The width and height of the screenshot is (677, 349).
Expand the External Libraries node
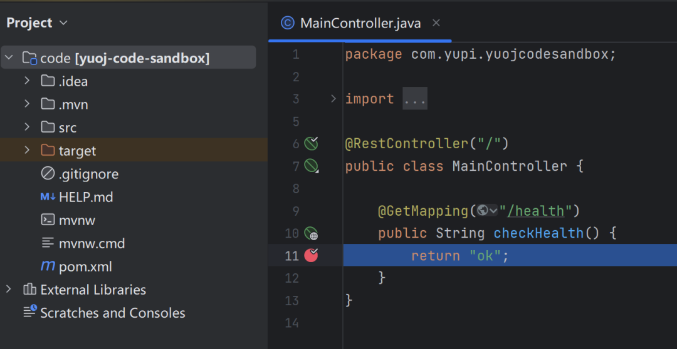pos(9,289)
